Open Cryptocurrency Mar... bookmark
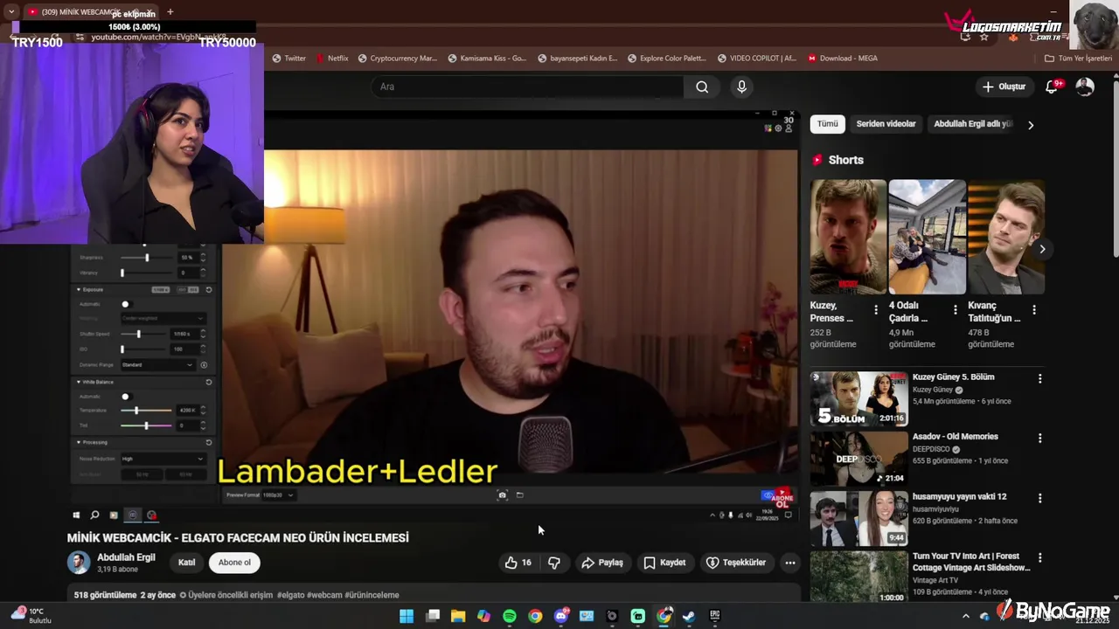The width and height of the screenshot is (1119, 629). [x=397, y=59]
